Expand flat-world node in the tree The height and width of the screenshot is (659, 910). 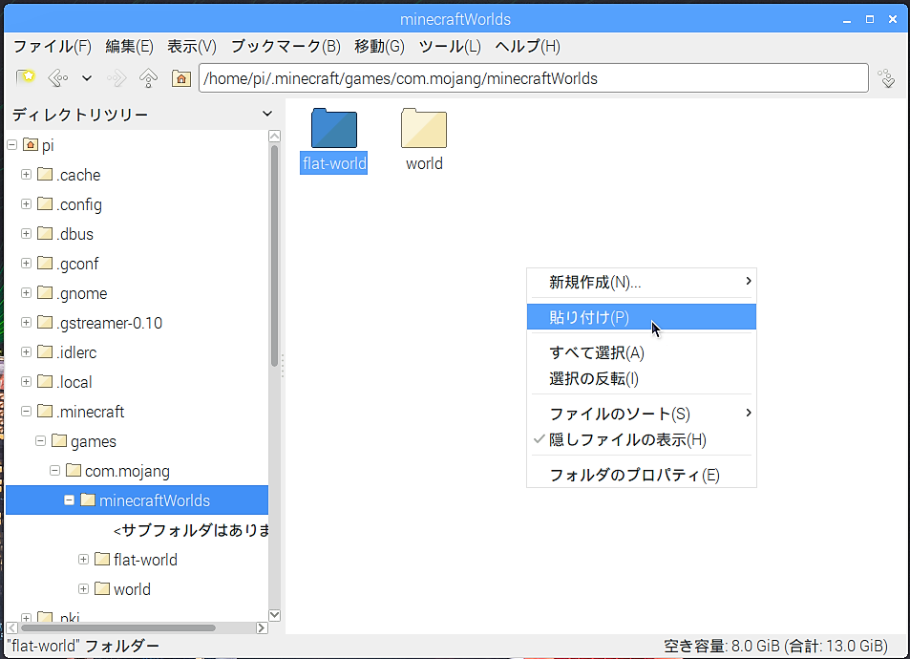tap(84, 559)
